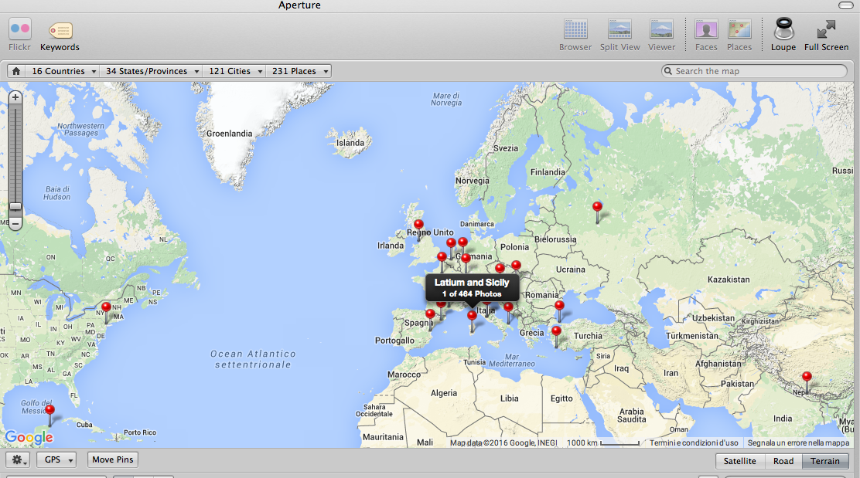Select the pin over Regno Unito
860x478 pixels.
(418, 225)
